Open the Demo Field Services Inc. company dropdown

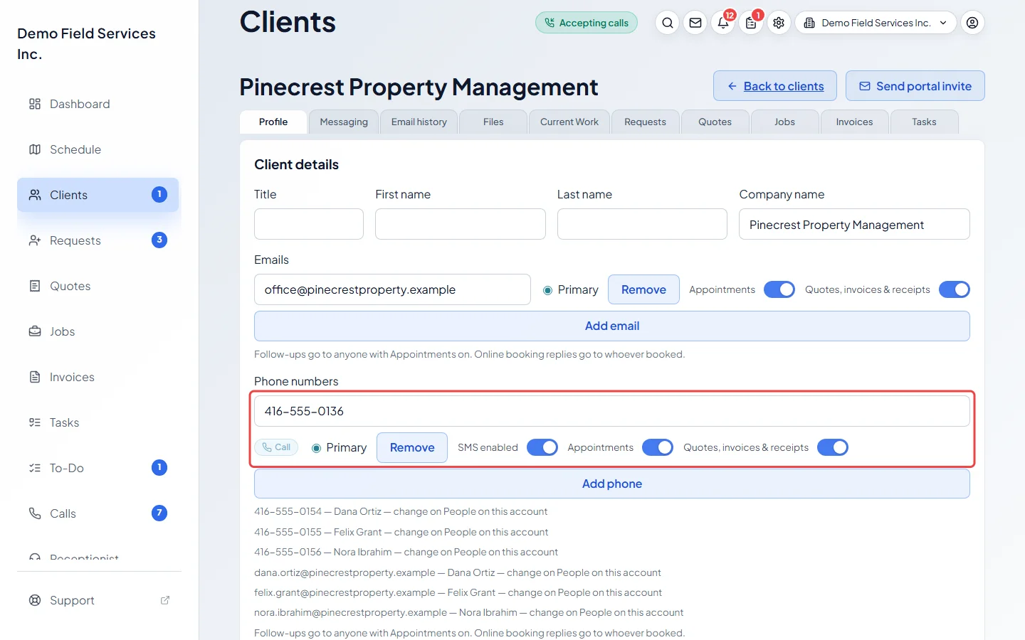(876, 23)
